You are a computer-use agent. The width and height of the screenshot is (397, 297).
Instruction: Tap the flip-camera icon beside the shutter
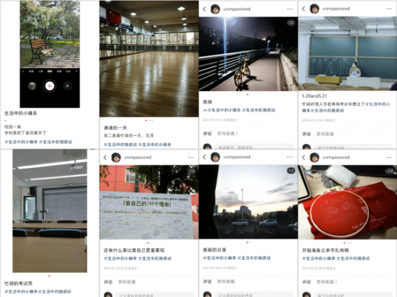point(68,86)
